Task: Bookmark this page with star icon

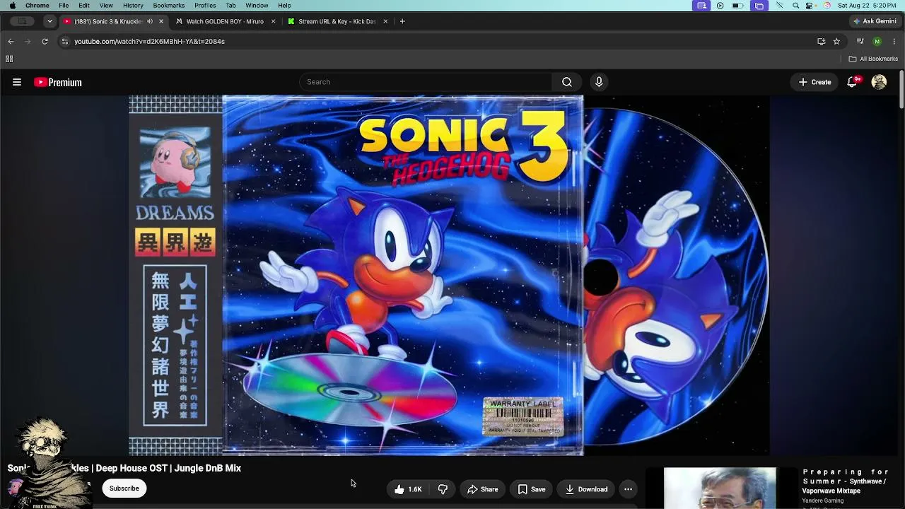Action: 836,41
